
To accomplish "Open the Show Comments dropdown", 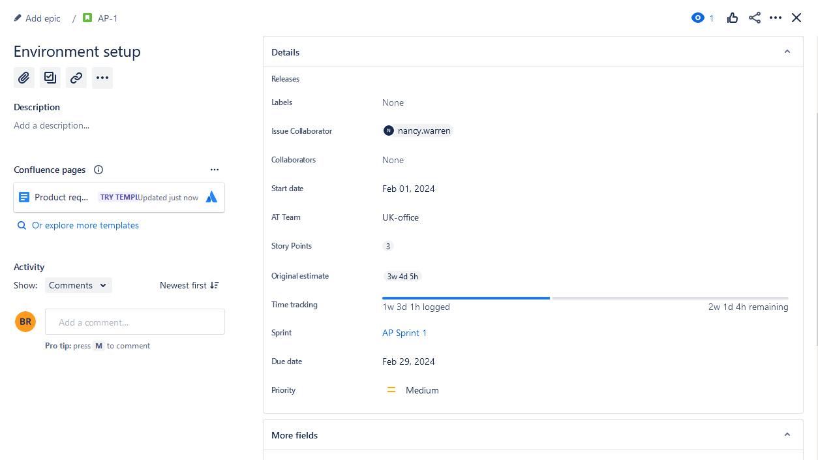I will tap(78, 285).
